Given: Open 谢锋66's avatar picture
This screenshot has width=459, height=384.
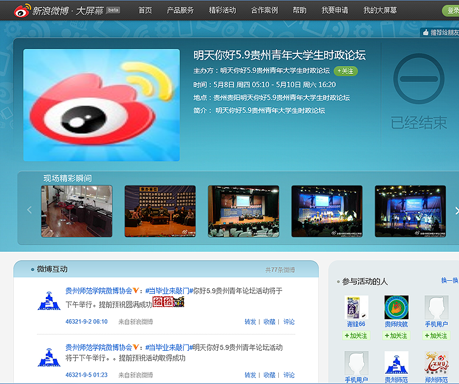Looking at the screenshot, I should tap(356, 307).
